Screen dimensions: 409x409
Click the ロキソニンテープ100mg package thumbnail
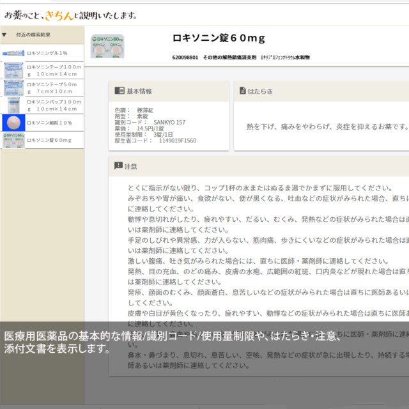13,70
